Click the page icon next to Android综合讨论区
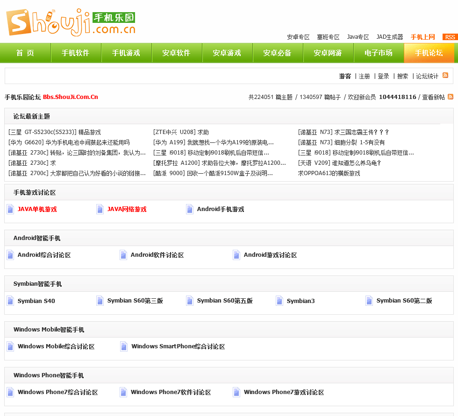The width and height of the screenshot is (458, 416). [x=10, y=255]
